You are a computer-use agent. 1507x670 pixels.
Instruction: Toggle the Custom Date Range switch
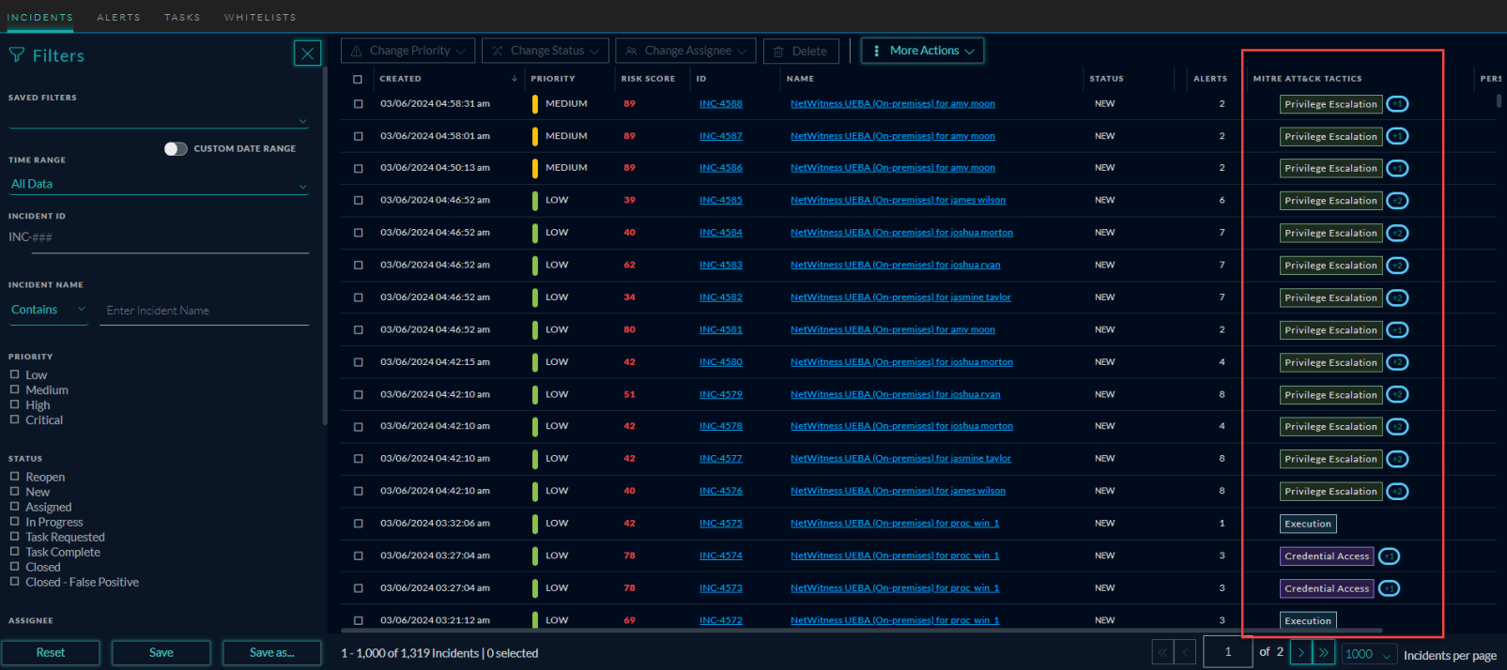point(176,148)
